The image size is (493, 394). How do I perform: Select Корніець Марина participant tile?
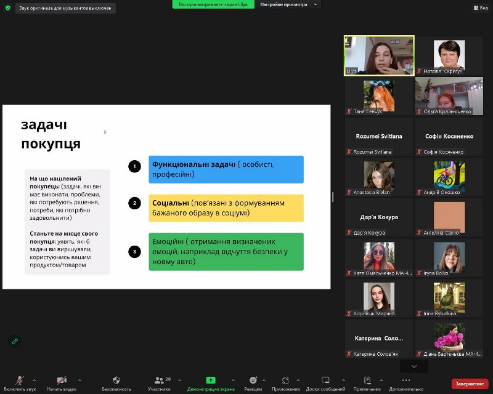[x=379, y=298]
